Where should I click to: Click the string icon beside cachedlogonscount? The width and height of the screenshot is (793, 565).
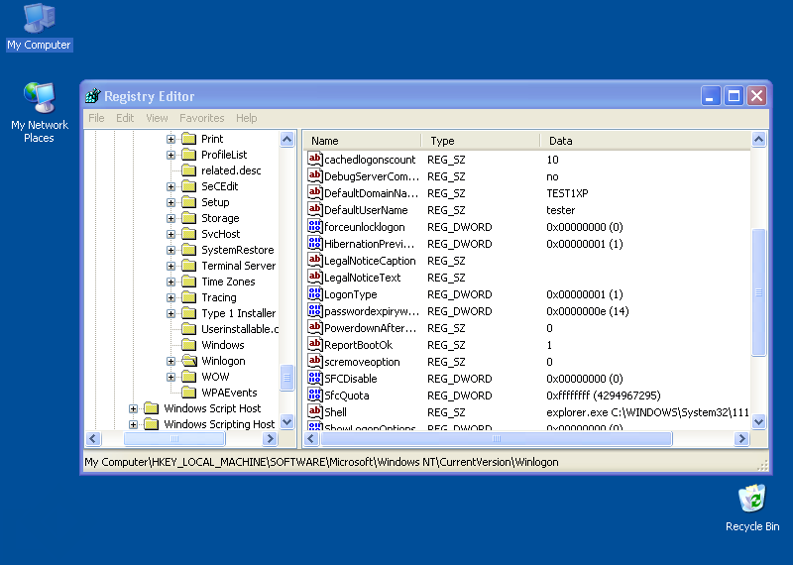(314, 160)
